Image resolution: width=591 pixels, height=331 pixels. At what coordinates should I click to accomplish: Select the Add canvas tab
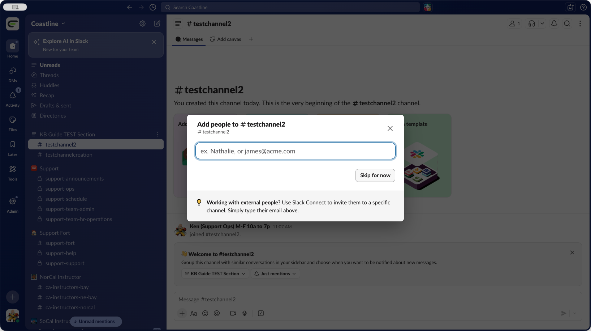coord(226,39)
